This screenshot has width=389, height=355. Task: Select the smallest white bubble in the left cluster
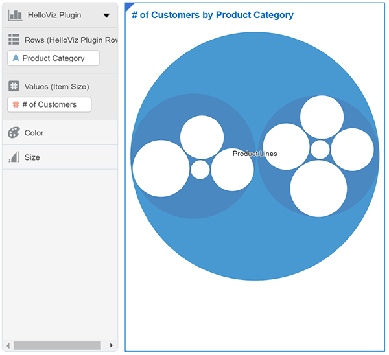coord(200,169)
